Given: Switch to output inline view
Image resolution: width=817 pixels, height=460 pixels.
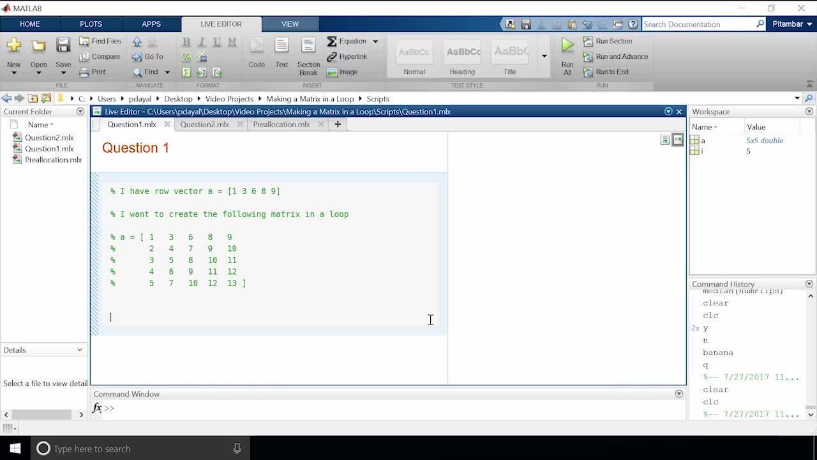Looking at the screenshot, I should [x=664, y=140].
